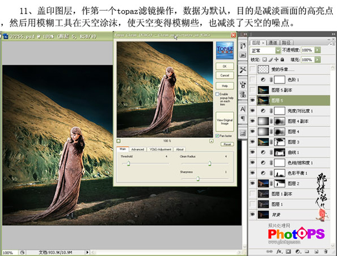Image resolution: width=337 pixels, height=256 pixels.
Task: Click add layer mask icon
Action: [x=288, y=251]
